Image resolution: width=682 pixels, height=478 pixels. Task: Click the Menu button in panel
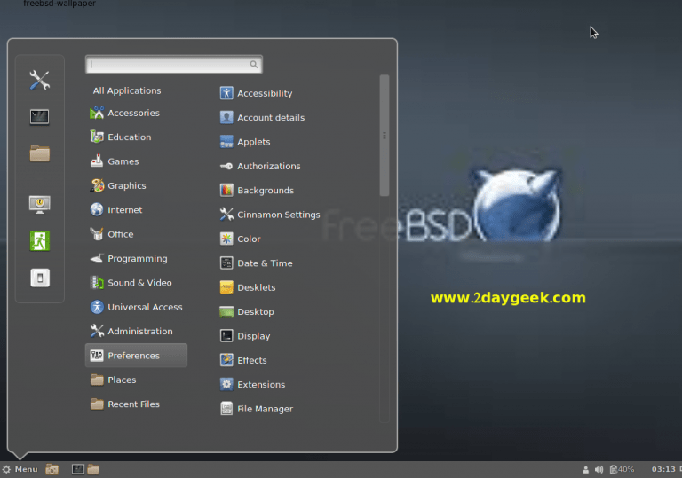20,469
